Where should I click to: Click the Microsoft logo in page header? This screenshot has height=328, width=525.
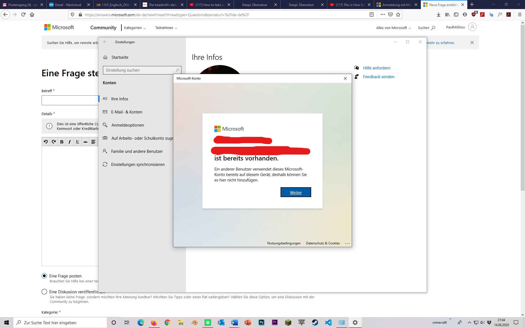[x=59, y=27]
